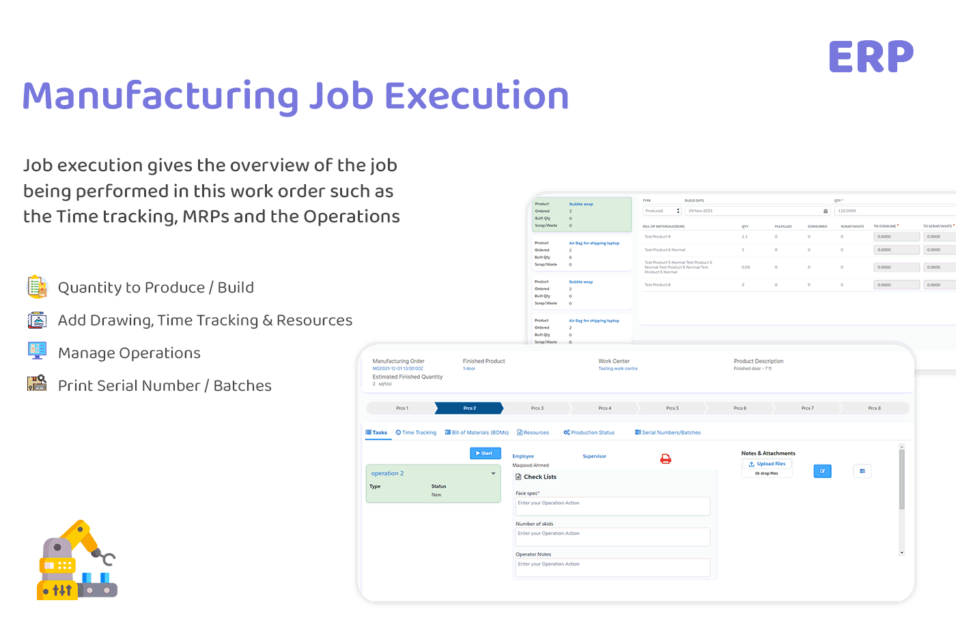Switch to the Tasks tab
Viewport: 956px width, 637px height.
click(x=378, y=432)
